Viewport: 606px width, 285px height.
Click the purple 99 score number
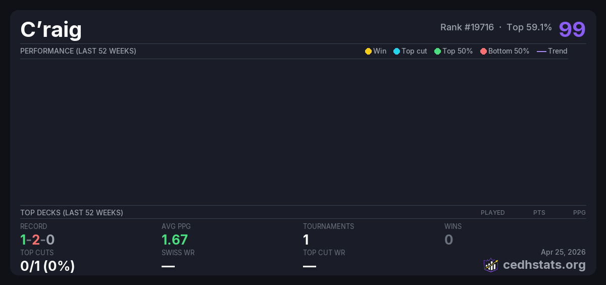572,29
